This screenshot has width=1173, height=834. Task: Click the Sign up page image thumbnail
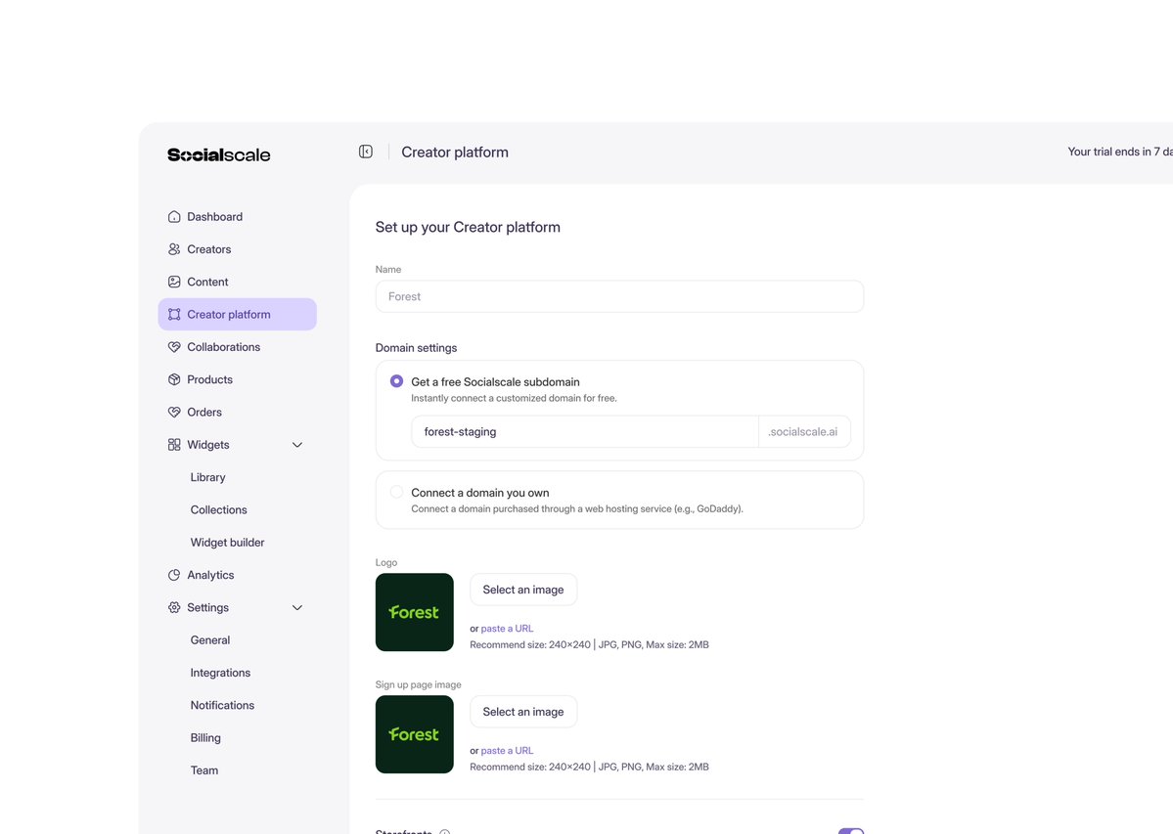tap(415, 734)
